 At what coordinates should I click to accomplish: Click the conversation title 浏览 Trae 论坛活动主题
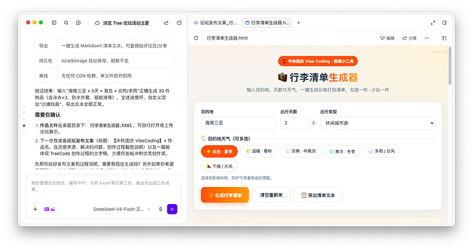[x=126, y=23]
